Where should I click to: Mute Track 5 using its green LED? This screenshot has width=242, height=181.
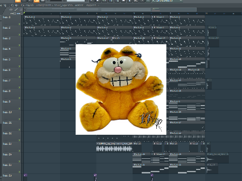coord(20,66)
